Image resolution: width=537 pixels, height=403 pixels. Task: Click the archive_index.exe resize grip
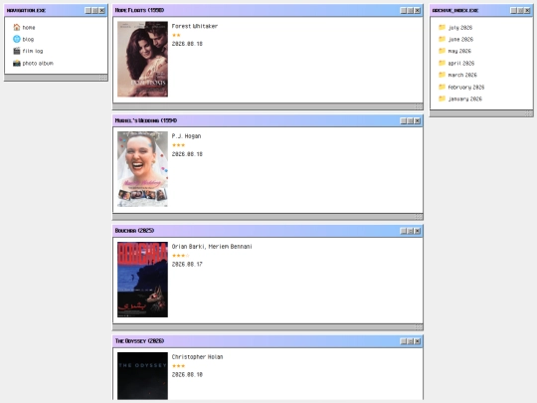coord(529,113)
